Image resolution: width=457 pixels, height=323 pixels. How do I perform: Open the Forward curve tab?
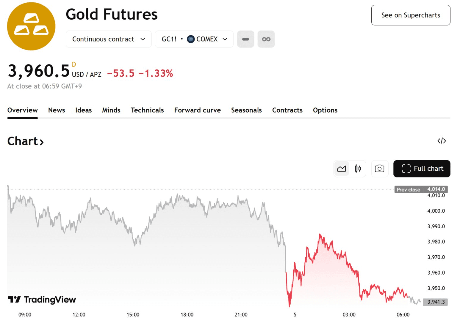click(x=197, y=110)
